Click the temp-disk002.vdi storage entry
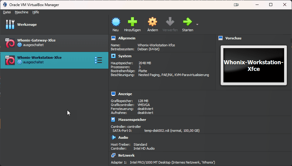 pyautogui.click(x=172, y=131)
